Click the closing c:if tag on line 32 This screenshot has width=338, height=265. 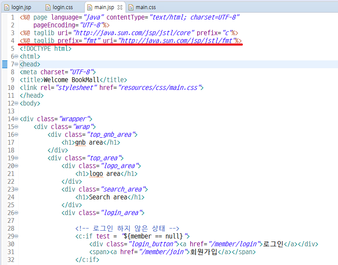(x=87, y=260)
